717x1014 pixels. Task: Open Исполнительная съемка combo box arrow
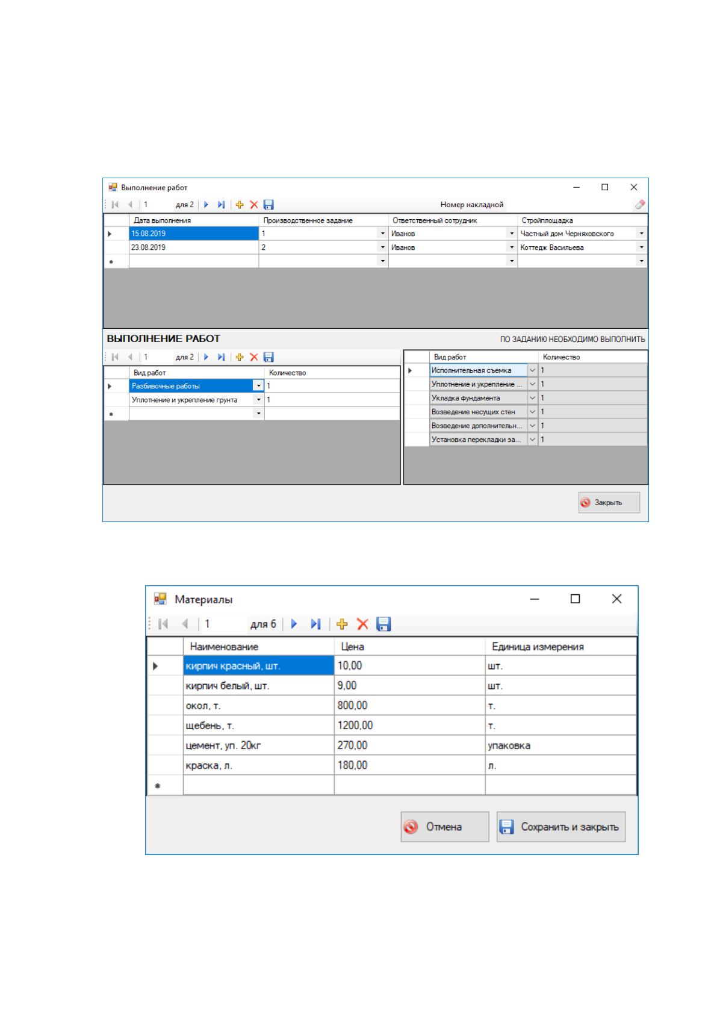532,370
